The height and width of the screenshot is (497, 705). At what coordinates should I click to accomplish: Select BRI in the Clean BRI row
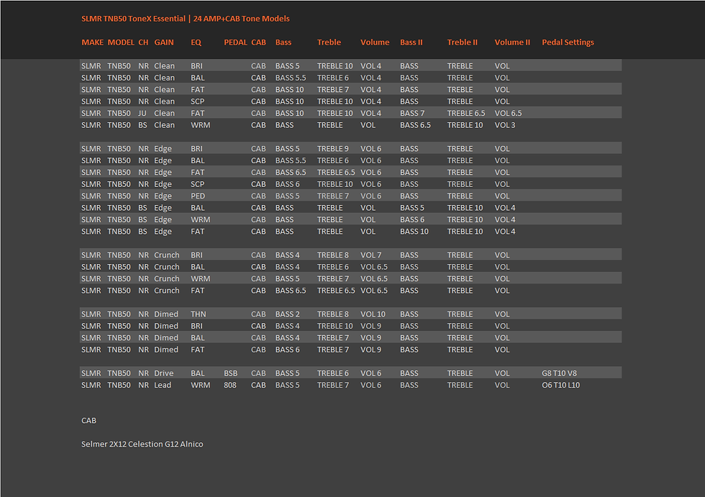tap(196, 66)
